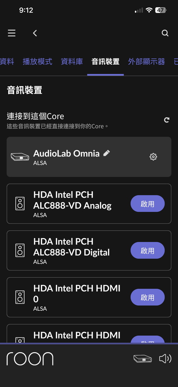Open the hamburger navigation menu
This screenshot has height=387, width=178.
pos(12,33)
